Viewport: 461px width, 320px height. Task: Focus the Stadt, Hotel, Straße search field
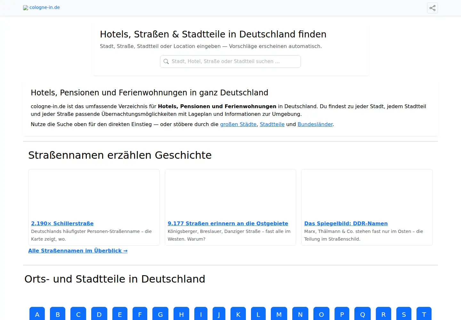click(x=230, y=61)
